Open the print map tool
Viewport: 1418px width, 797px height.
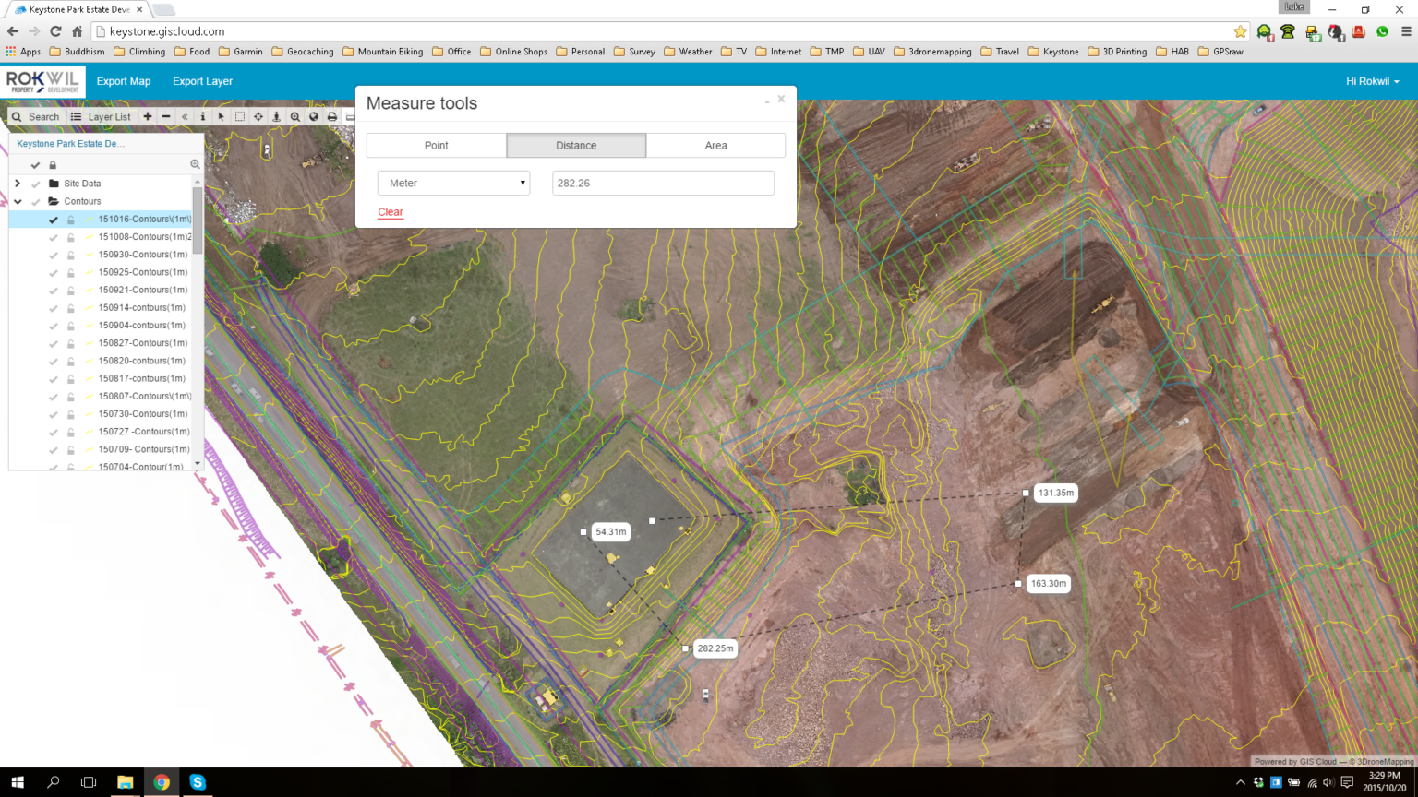pyautogui.click(x=332, y=116)
